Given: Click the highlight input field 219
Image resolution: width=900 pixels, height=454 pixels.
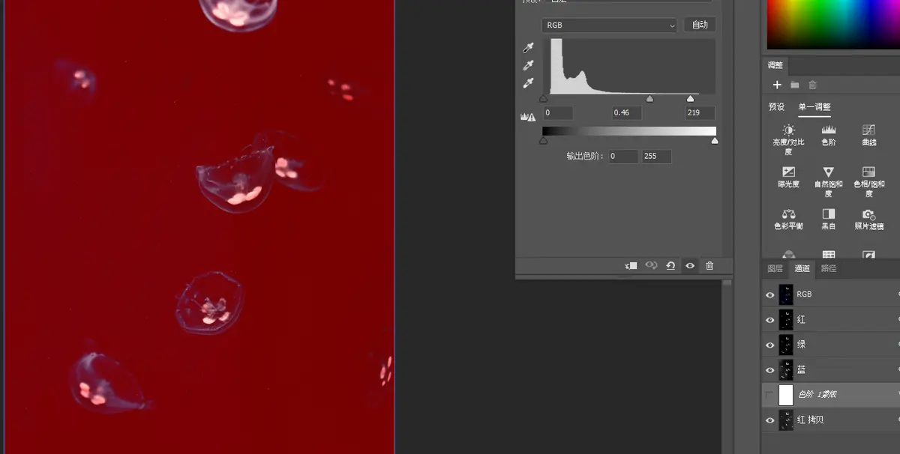Looking at the screenshot, I should (x=700, y=113).
